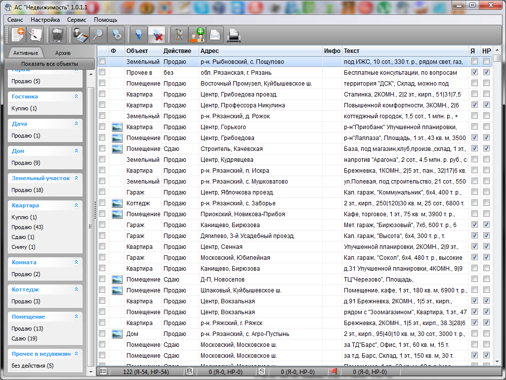The width and height of the screenshot is (506, 380).
Task: Open the trash bin in toolbar
Action: (58, 35)
